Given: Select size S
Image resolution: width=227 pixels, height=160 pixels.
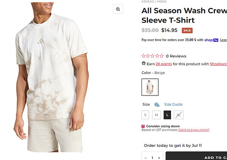Looking at the screenshot, I should [x=145, y=115].
